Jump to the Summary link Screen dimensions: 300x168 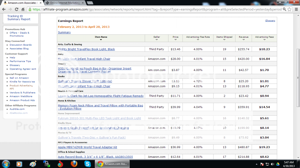(x=64, y=32)
